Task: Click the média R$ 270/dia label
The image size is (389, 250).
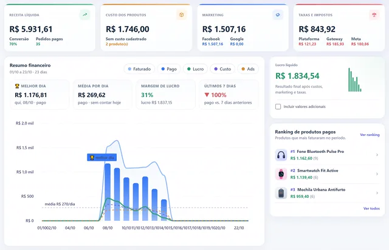Action: 60,204
